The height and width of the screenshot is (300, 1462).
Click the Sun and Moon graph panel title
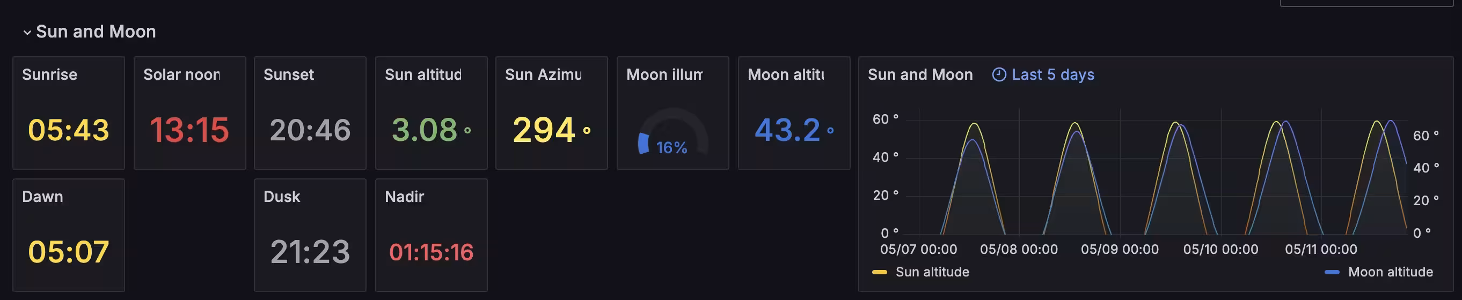point(920,74)
